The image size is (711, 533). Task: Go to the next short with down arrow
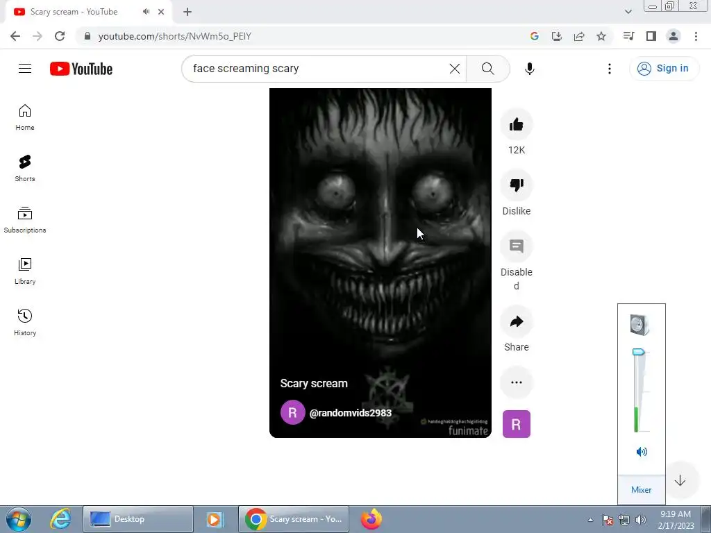pos(680,481)
